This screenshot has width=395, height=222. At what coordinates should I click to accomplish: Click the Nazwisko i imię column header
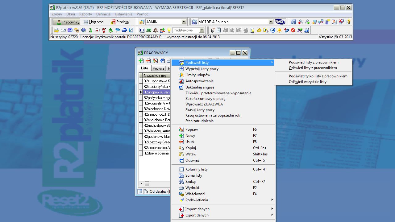157,76
